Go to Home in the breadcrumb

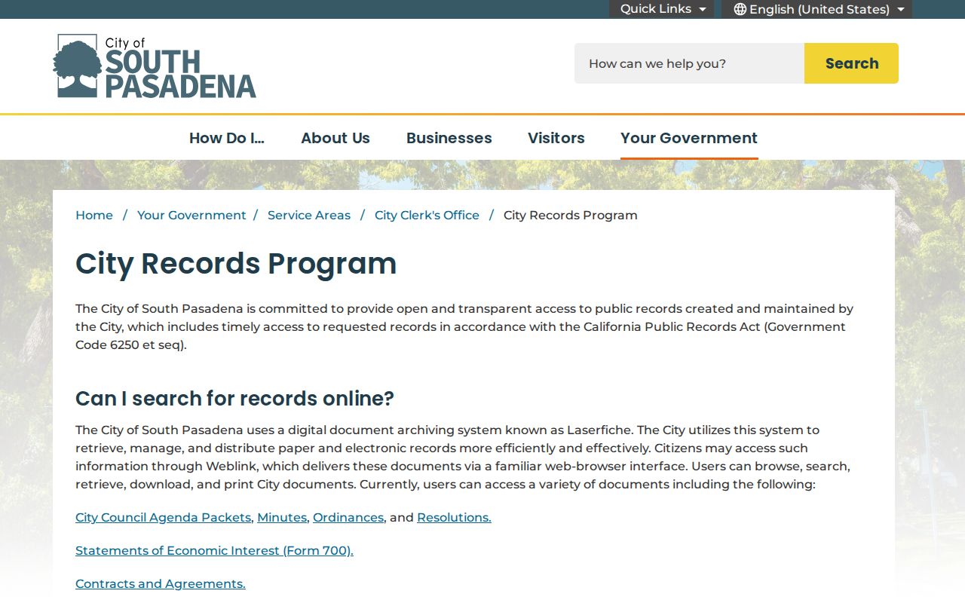(x=94, y=216)
